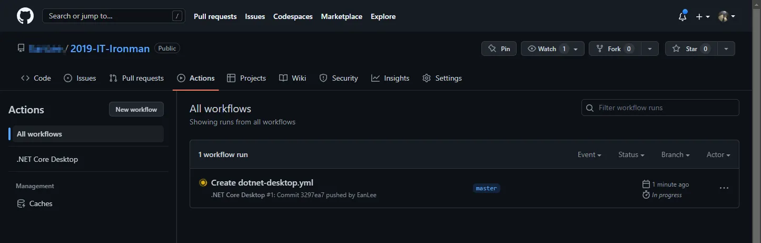761x243 pixels.
Task: Expand the Watch dropdown arrow
Action: [576, 48]
